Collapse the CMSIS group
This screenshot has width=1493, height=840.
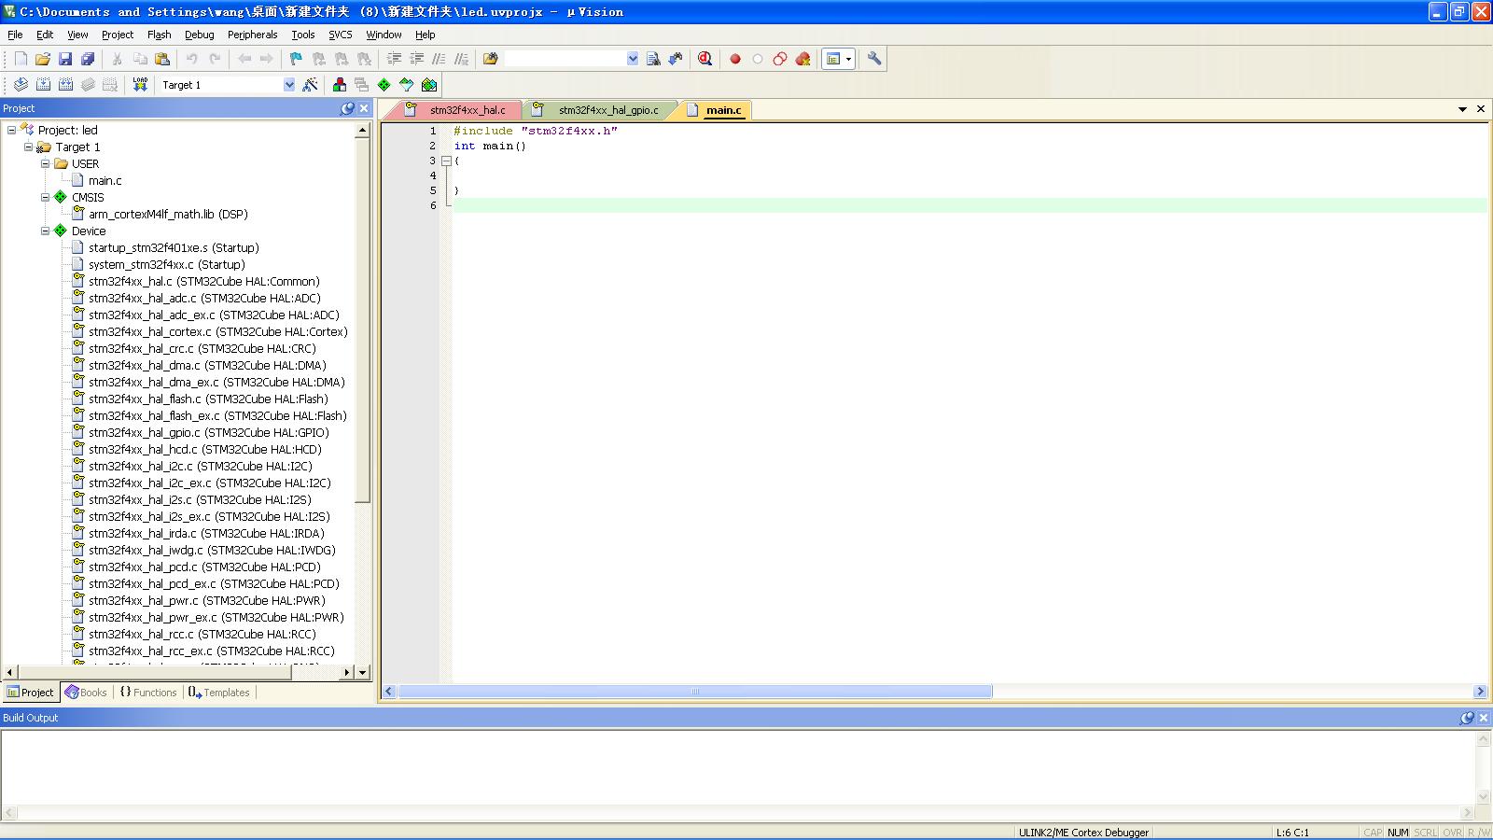45,197
